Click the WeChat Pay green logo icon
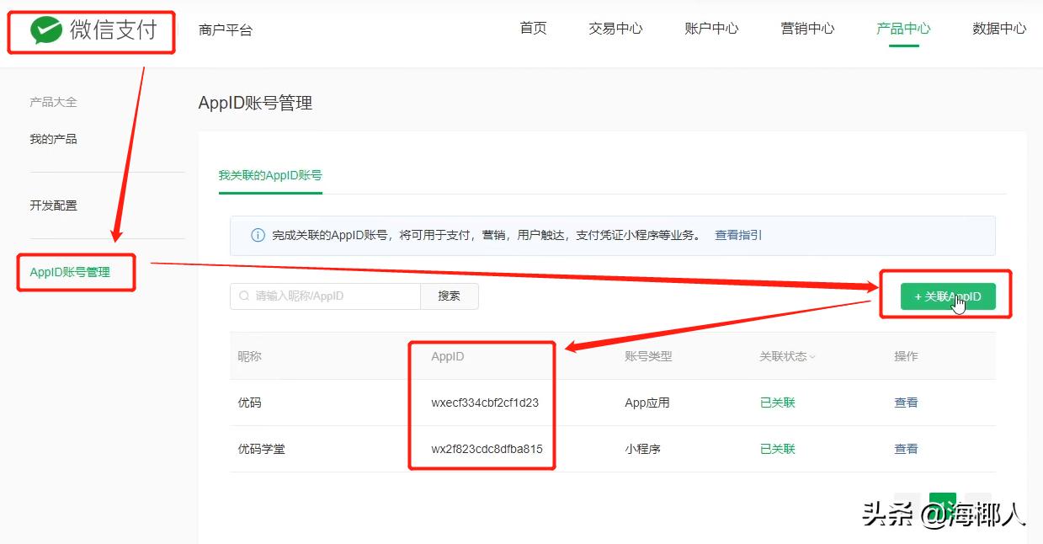The width and height of the screenshot is (1043, 544). click(x=48, y=28)
